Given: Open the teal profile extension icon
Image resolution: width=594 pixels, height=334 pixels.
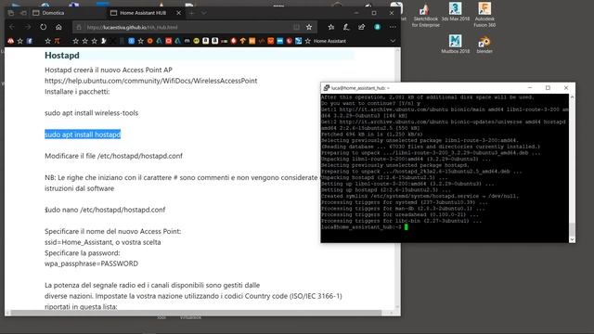Looking at the screenshot, I should tap(378, 27).
